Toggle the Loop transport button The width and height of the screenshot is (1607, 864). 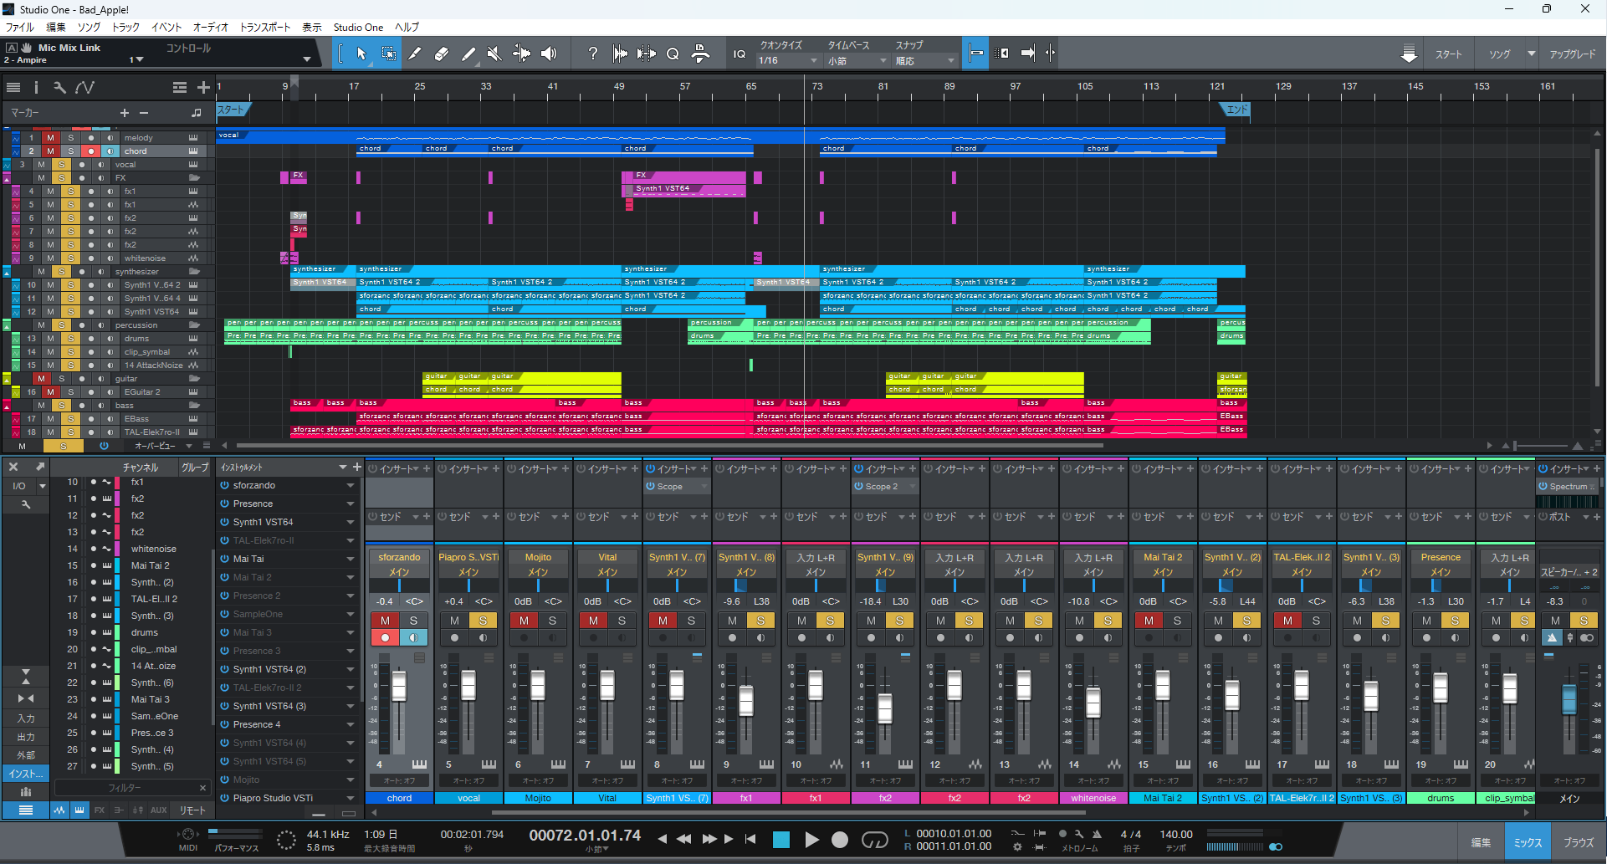[874, 840]
